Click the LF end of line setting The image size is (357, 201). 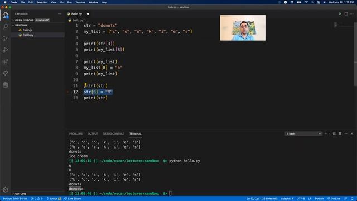pyautogui.click(x=310, y=199)
